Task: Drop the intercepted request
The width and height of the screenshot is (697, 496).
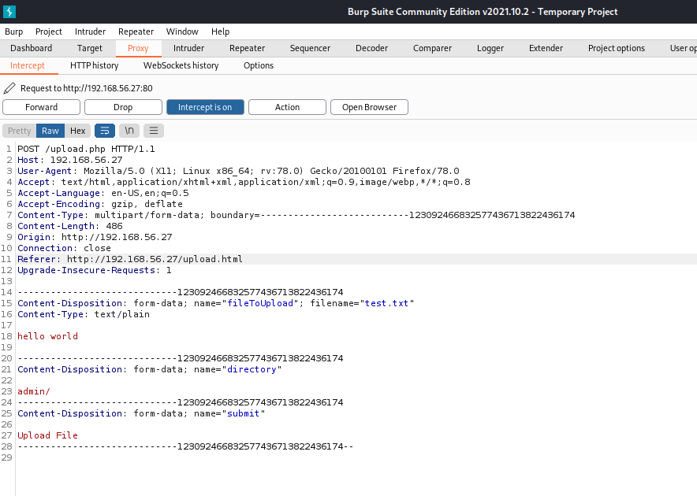Action: (x=123, y=107)
